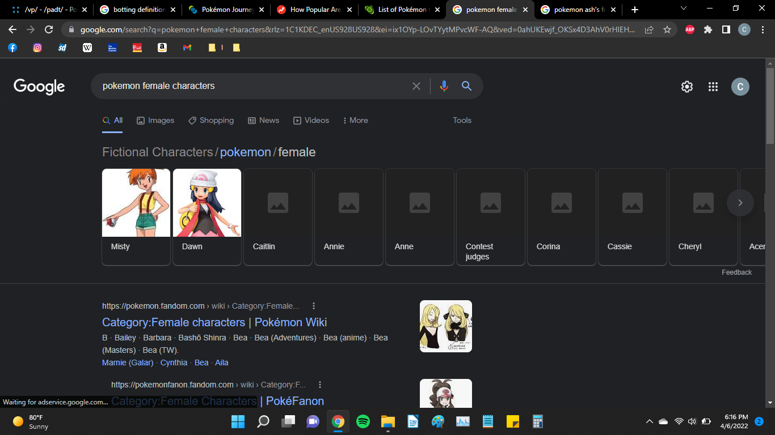Open the Chrome extensions puzzle icon

click(708, 30)
